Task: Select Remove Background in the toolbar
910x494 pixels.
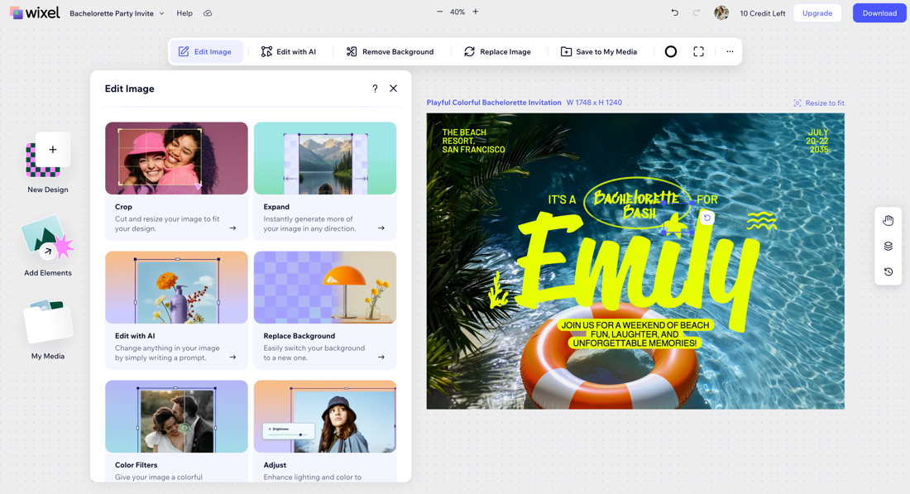Action: [x=390, y=51]
